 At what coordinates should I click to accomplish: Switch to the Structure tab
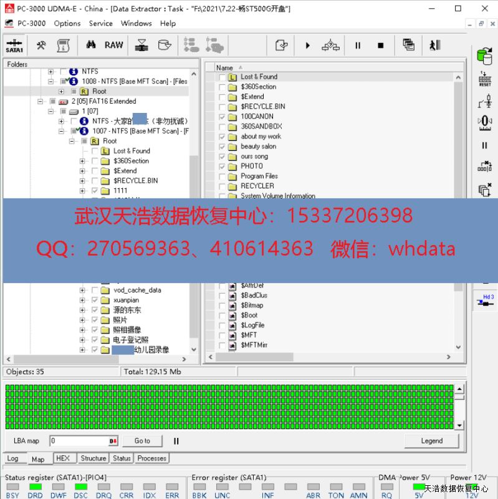click(93, 458)
